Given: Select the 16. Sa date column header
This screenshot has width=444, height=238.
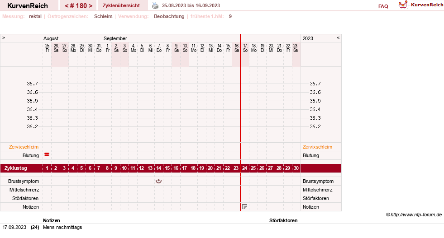Looking at the screenshot, I should click(236, 48).
